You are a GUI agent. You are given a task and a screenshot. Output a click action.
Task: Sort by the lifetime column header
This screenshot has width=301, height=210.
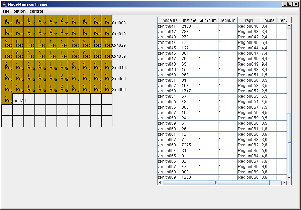pyautogui.click(x=190, y=20)
